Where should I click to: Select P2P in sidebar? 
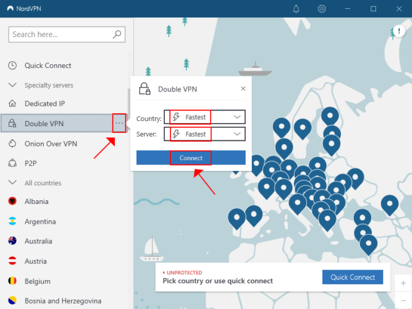pyautogui.click(x=31, y=163)
